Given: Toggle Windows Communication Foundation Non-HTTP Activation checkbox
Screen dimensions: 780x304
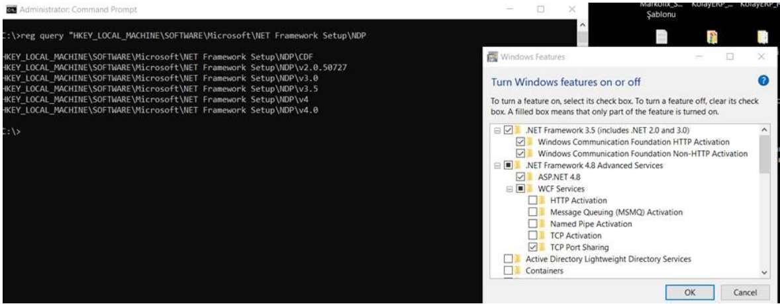Looking at the screenshot, I should coord(521,153).
